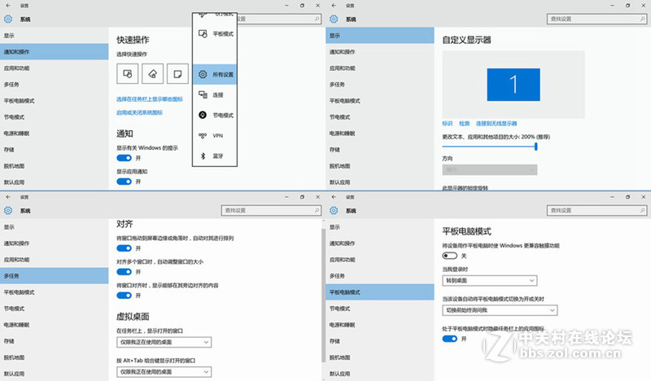Image resolution: width=651 pixels, height=381 pixels.
Task: Select 脱机地图 in the 多任务 window sidebar
Action: click(x=54, y=357)
